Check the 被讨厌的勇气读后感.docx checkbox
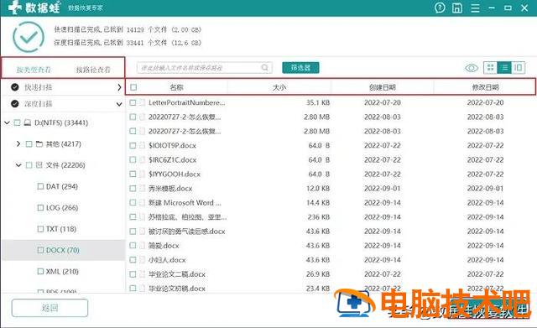Image resolution: width=537 pixels, height=328 pixels. point(133,231)
